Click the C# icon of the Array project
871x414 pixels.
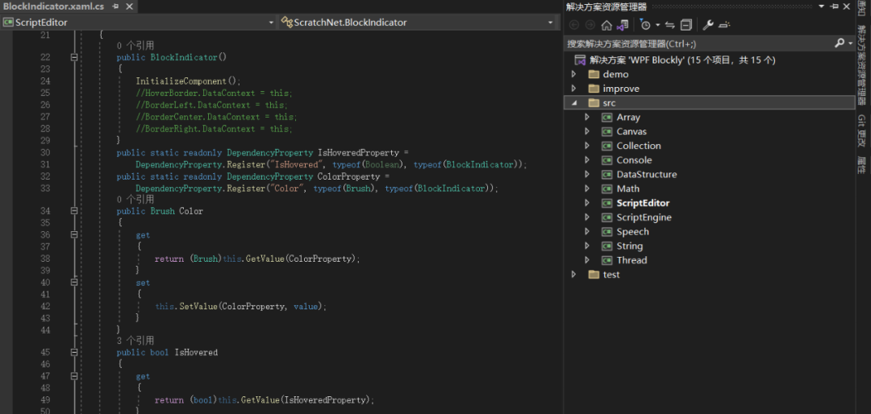point(606,118)
